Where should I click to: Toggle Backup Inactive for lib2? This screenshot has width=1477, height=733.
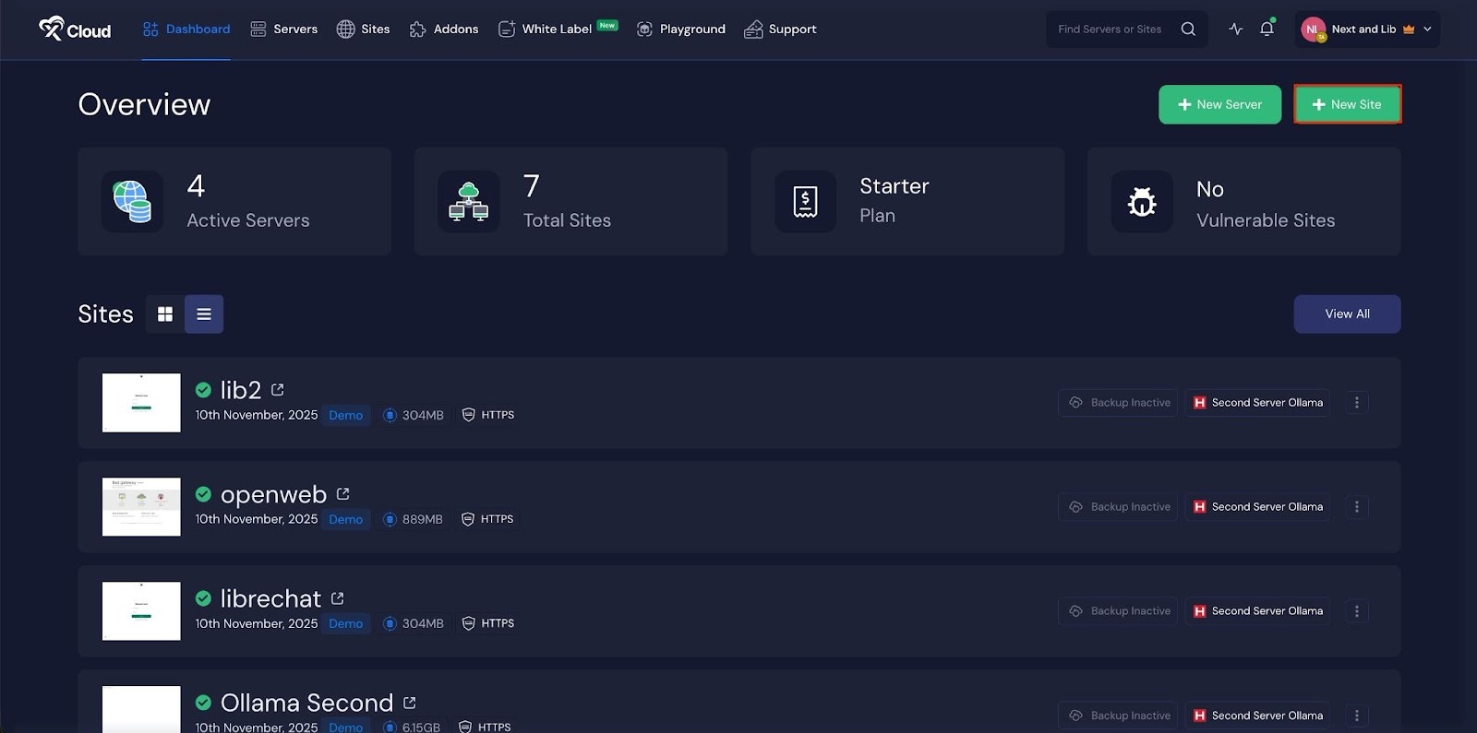click(x=1118, y=403)
